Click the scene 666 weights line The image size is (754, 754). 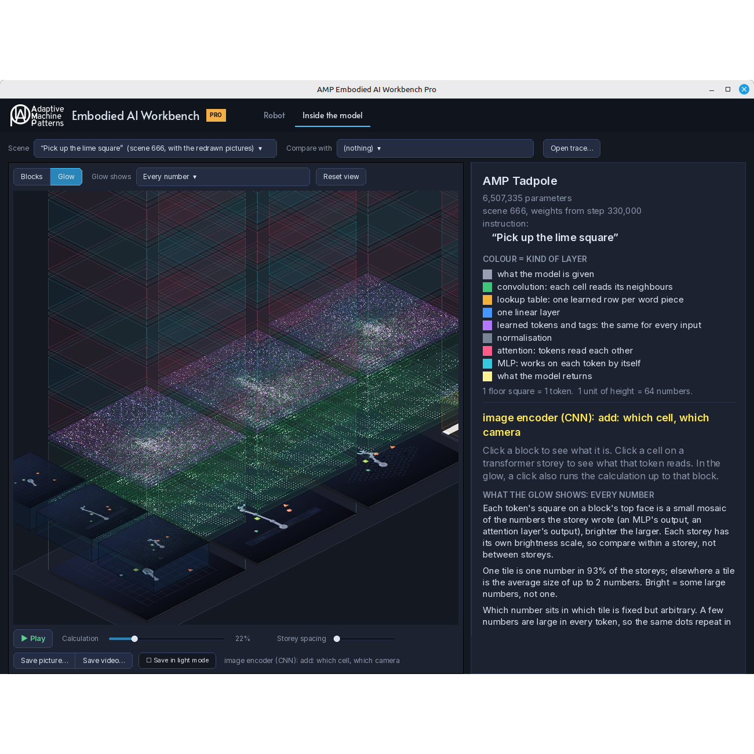(562, 211)
